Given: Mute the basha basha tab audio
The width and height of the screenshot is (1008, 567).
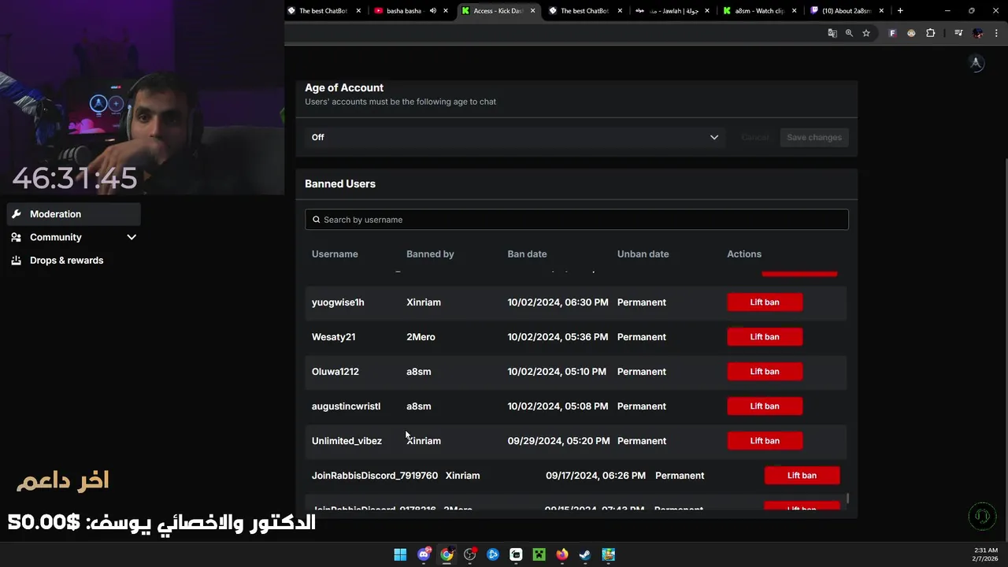Looking at the screenshot, I should click(x=433, y=11).
